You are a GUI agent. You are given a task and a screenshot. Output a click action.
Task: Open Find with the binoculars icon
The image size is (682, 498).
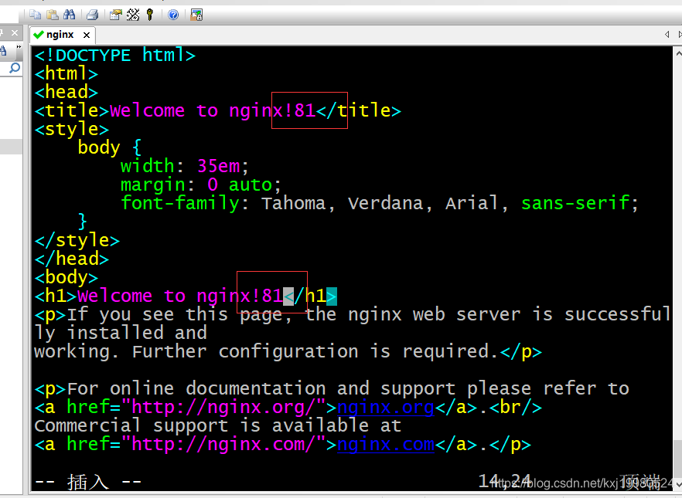point(69,15)
